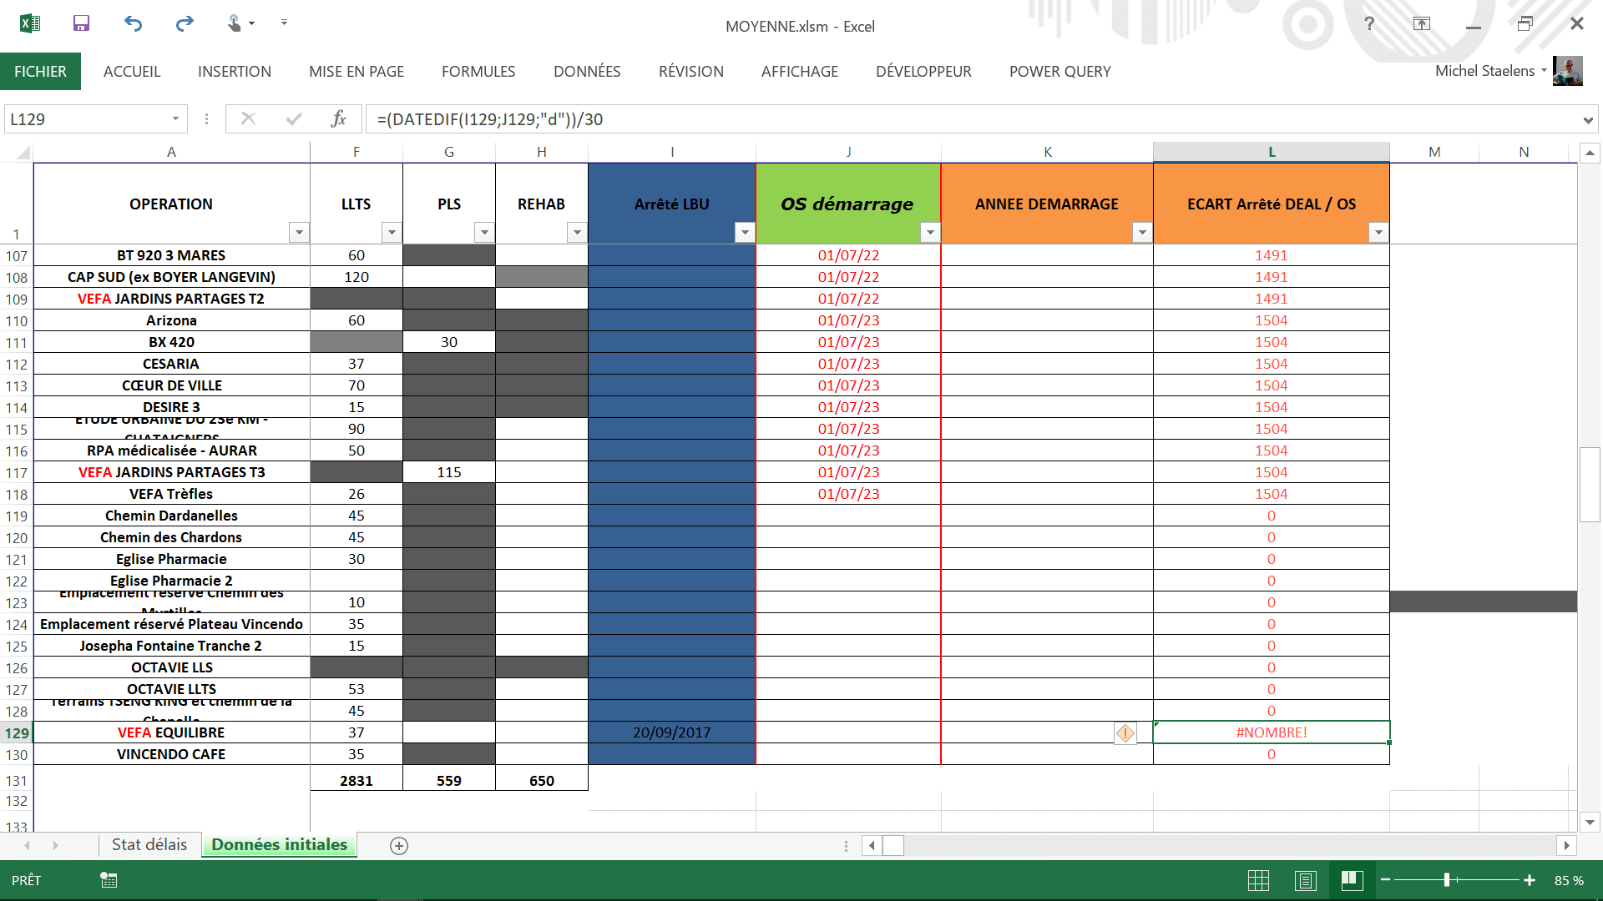Add a new sheet with plus icon
The width and height of the screenshot is (1603, 901).
tap(399, 846)
